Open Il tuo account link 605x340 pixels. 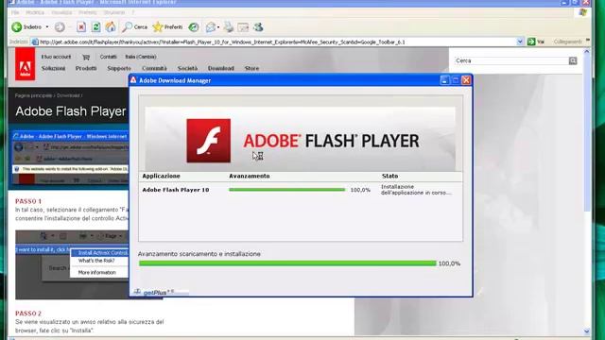tap(56, 57)
